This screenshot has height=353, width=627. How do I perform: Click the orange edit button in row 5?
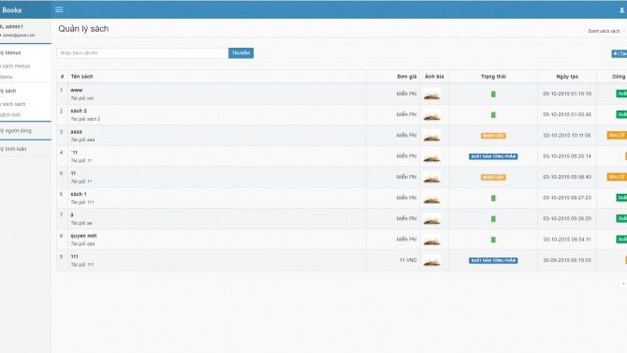click(617, 177)
